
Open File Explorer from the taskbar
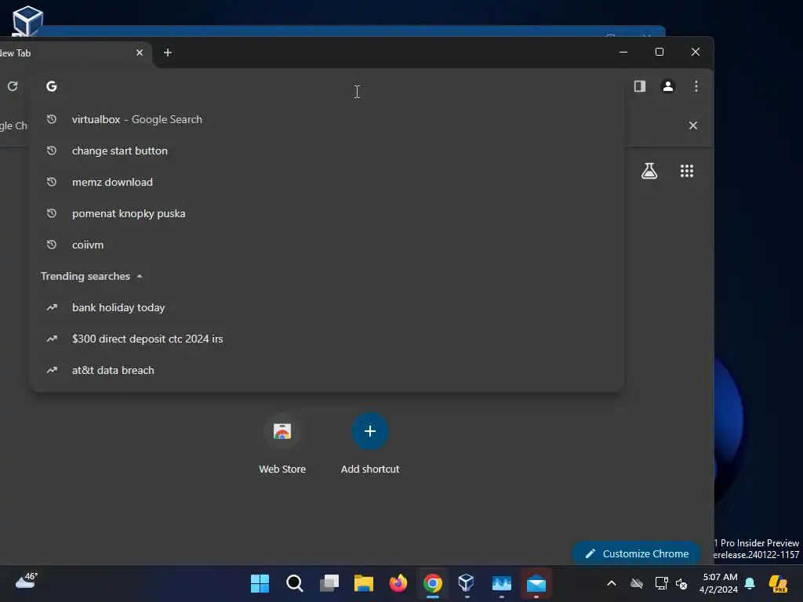coord(364,583)
